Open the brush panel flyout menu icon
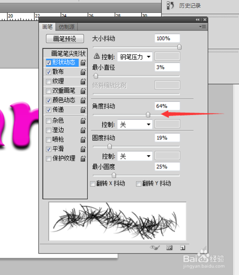 (203, 27)
